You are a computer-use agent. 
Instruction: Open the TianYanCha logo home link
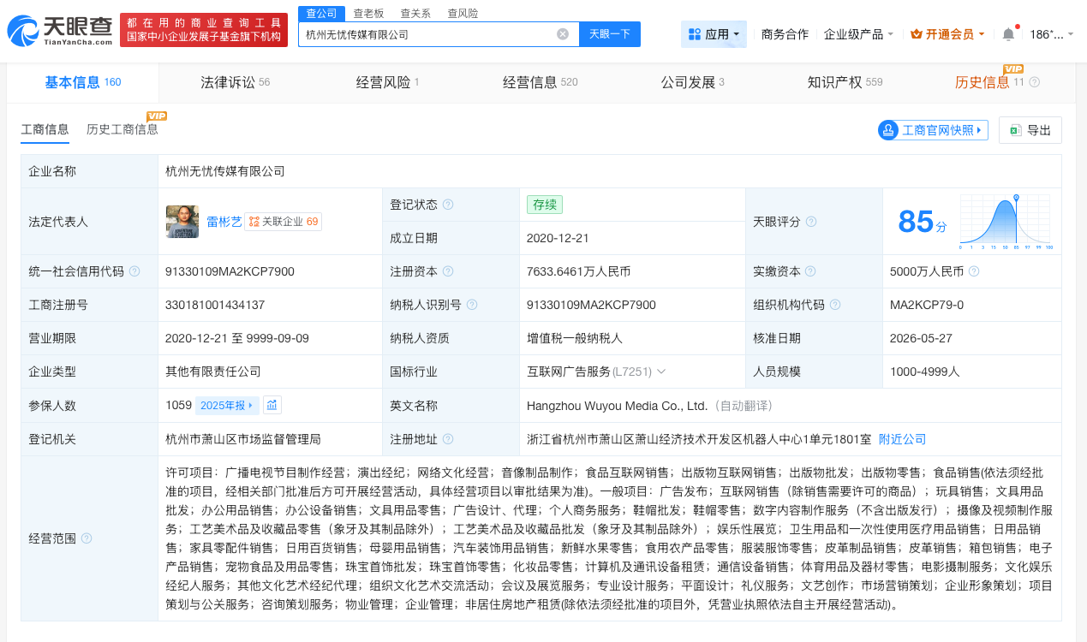[x=60, y=31]
